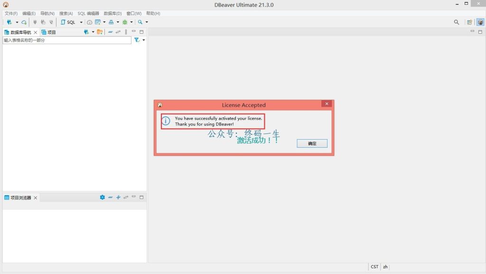The width and height of the screenshot is (486, 274).
Task: Open the navigator panel view menu dots
Action: (x=126, y=32)
